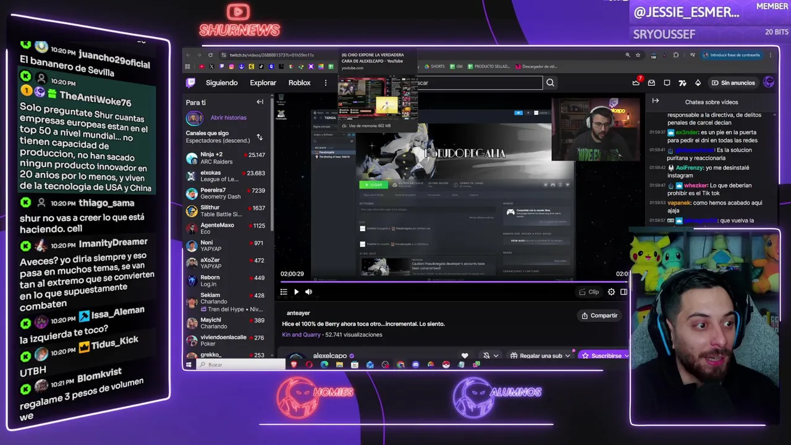This screenshot has width=791, height=445.
Task: Open alexelcapo channel name link
Action: (329, 356)
